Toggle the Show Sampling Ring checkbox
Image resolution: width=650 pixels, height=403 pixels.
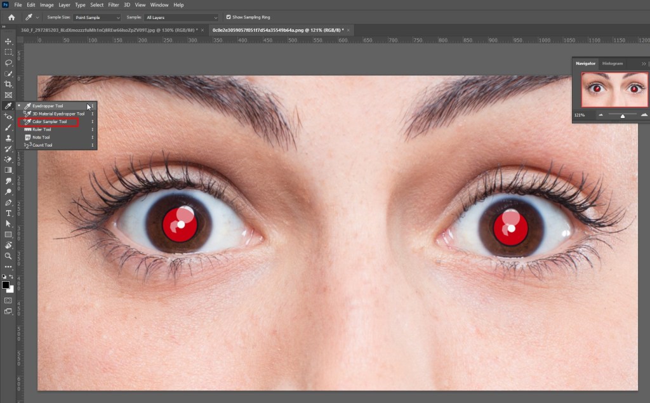(229, 17)
